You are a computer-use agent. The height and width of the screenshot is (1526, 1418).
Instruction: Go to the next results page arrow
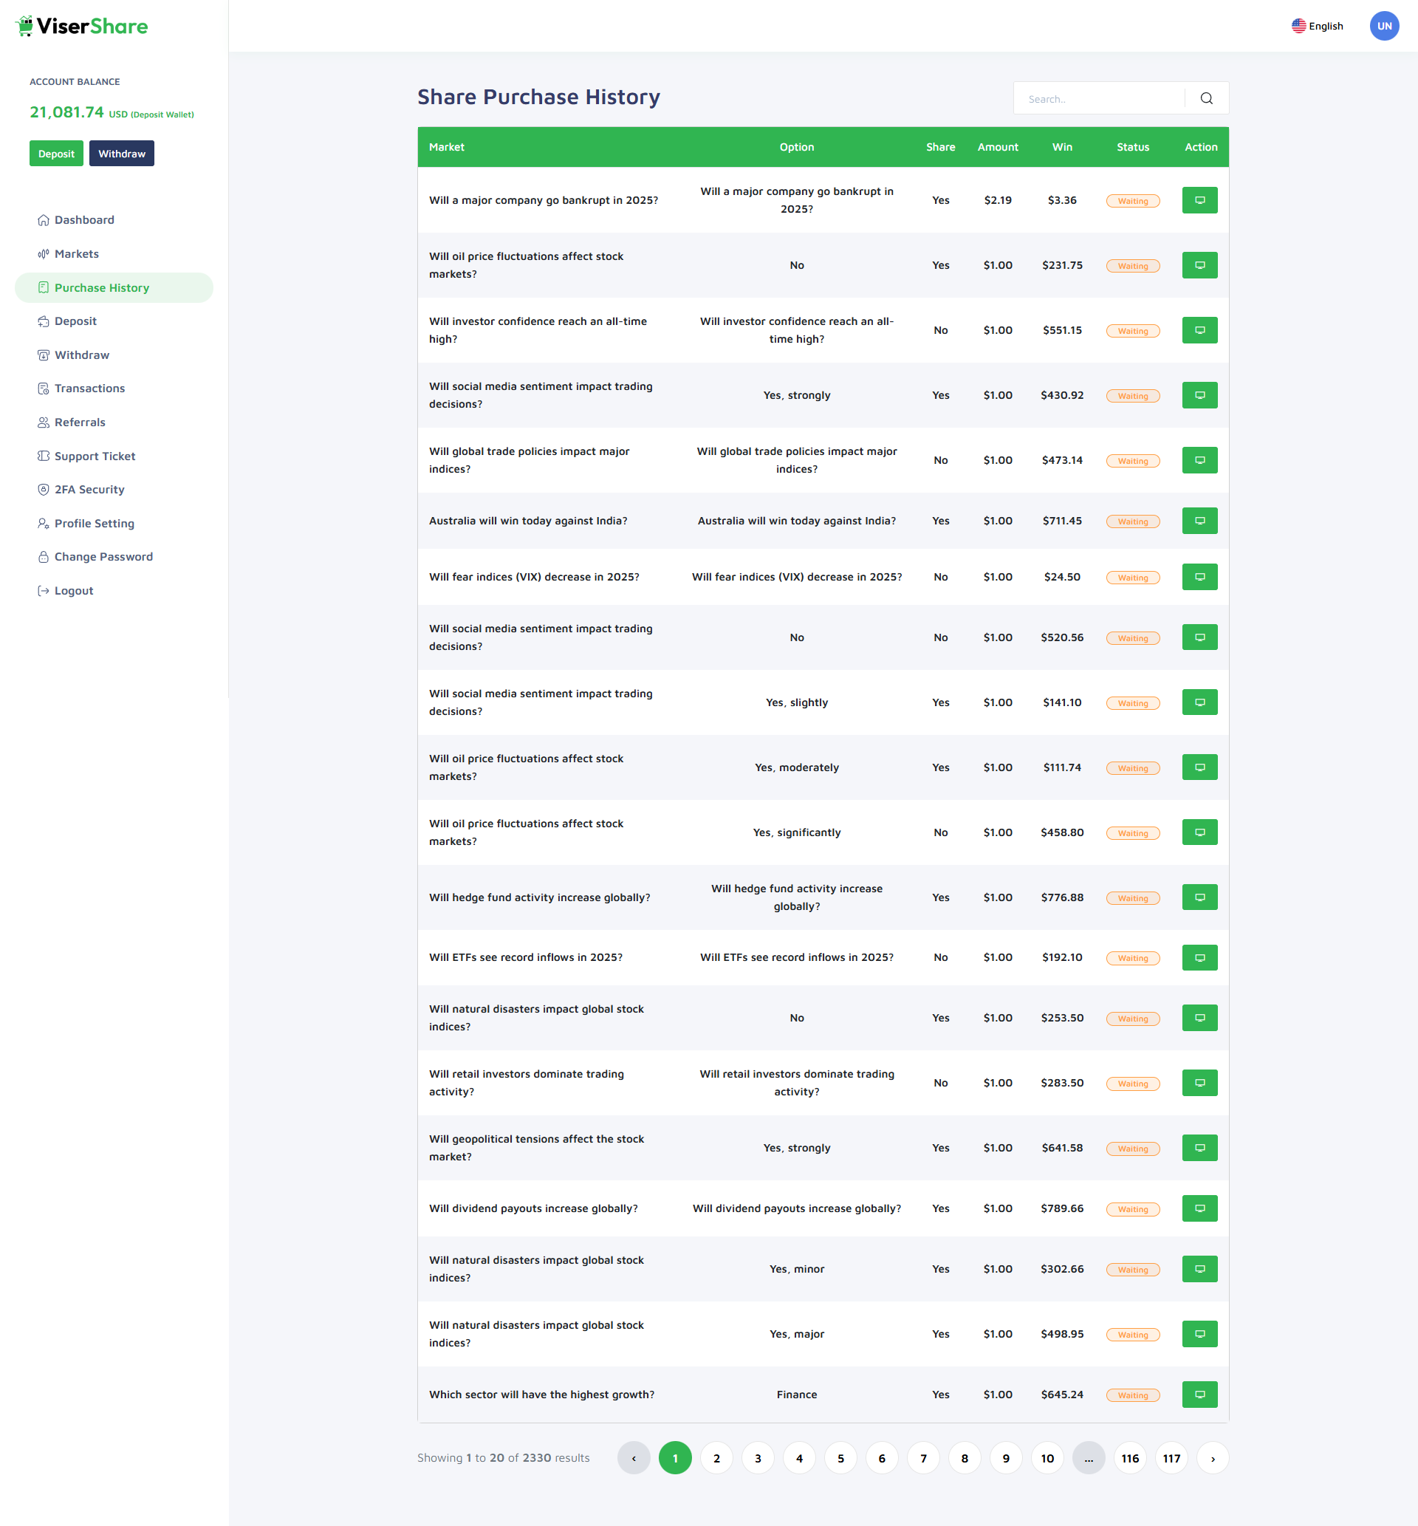click(1213, 1458)
